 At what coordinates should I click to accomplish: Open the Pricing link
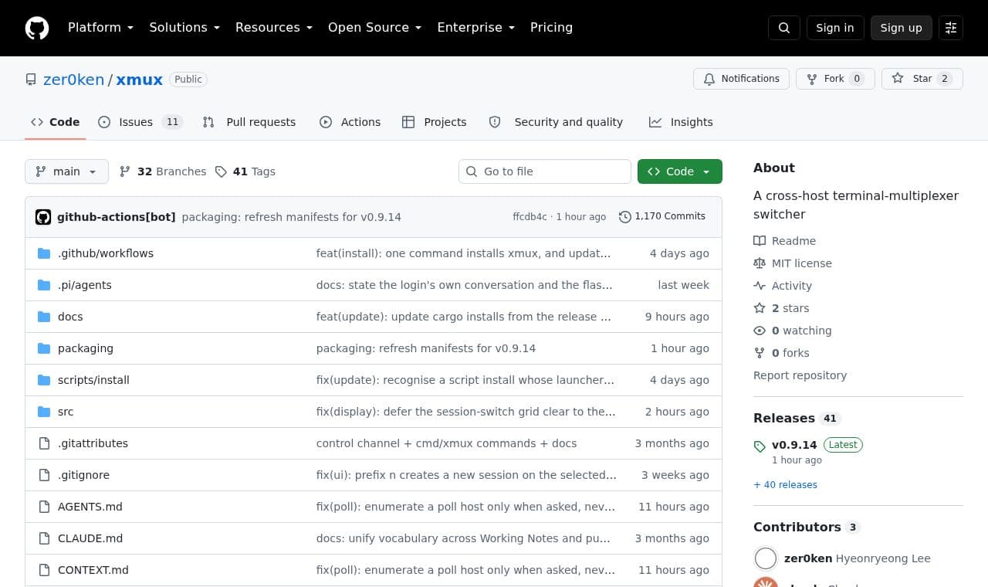[551, 28]
